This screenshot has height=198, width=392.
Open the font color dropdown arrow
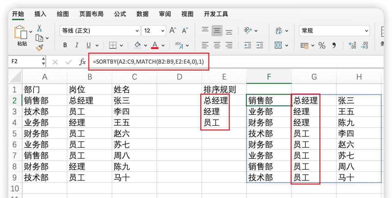tap(164, 46)
